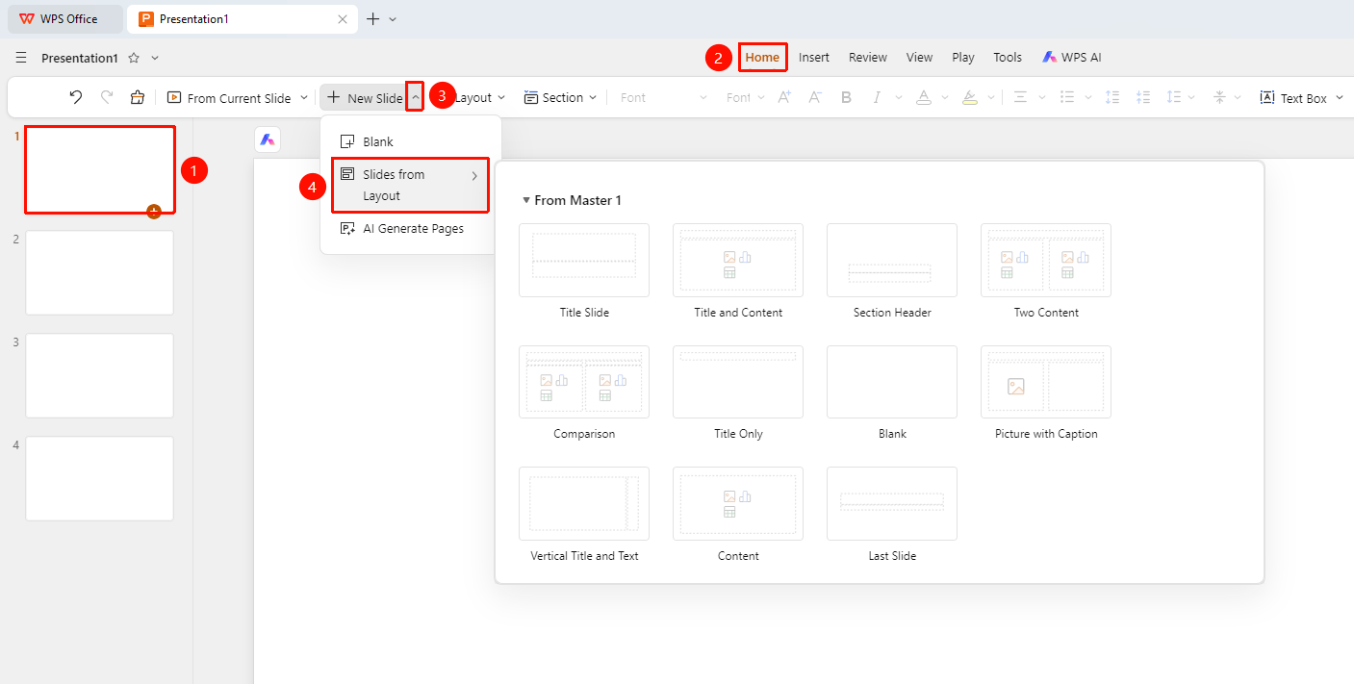This screenshot has height=684, width=1354.
Task: Click the WPS AI floating icon above slide
Action: [268, 139]
